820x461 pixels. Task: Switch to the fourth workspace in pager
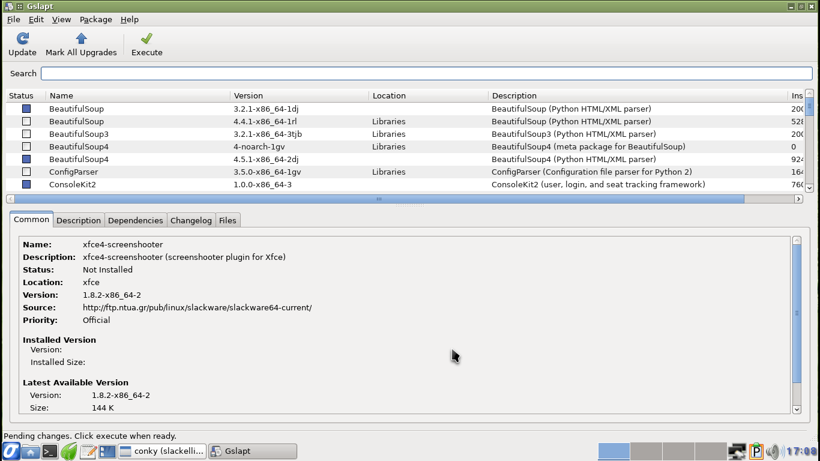click(x=711, y=451)
